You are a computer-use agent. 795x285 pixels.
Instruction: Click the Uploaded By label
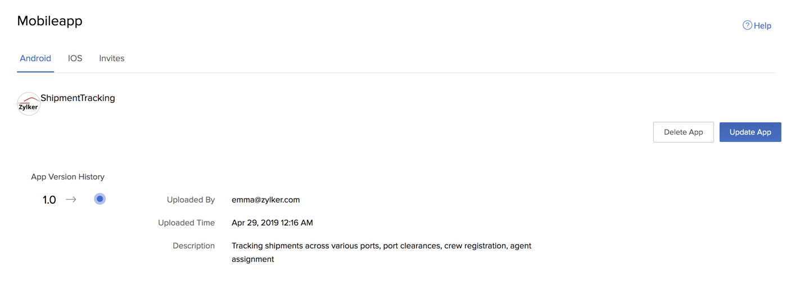[191, 200]
